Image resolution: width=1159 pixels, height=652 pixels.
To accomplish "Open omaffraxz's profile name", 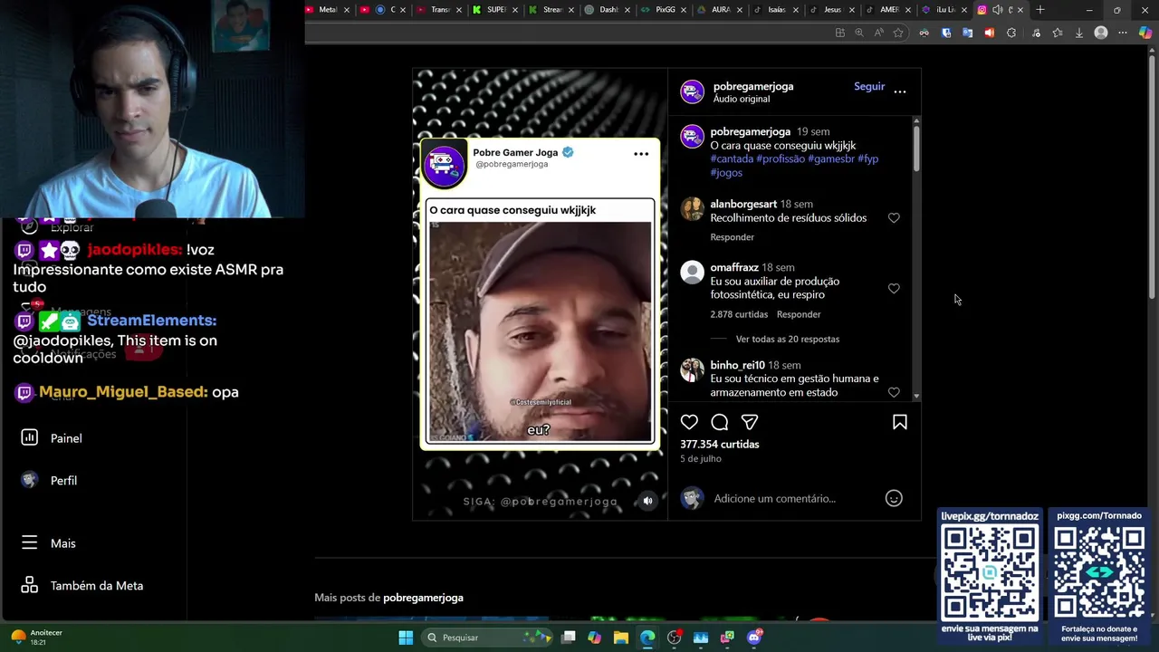I will [x=734, y=267].
